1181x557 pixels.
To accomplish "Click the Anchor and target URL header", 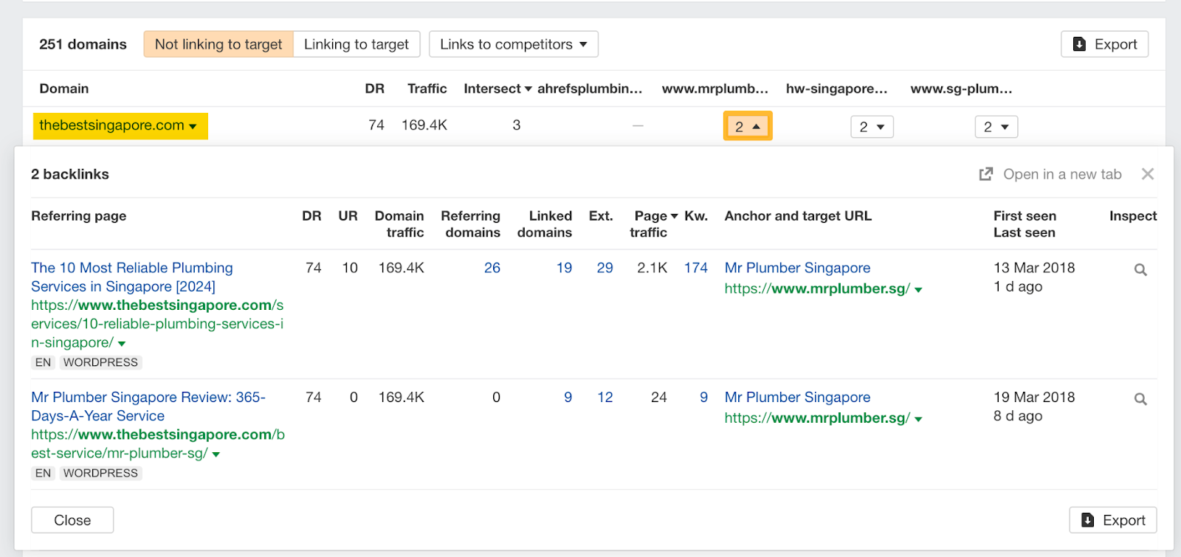I will pyautogui.click(x=798, y=215).
